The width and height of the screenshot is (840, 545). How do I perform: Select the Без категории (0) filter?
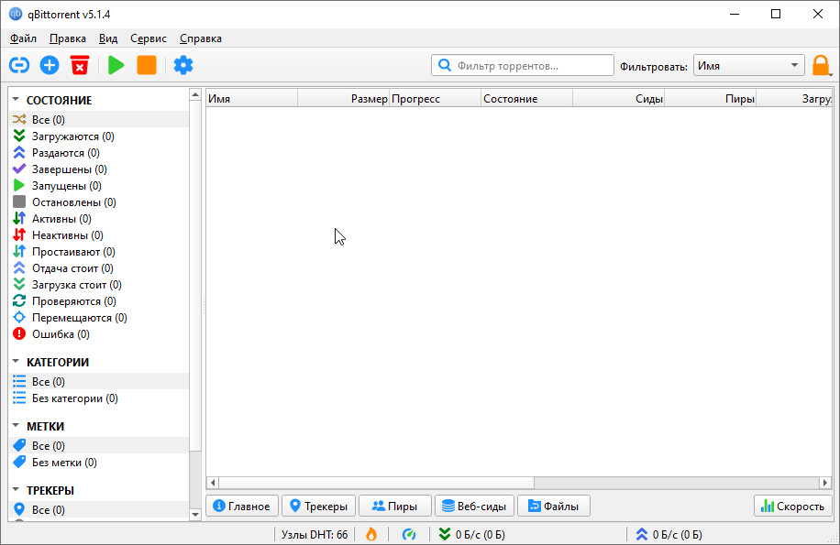(x=74, y=398)
